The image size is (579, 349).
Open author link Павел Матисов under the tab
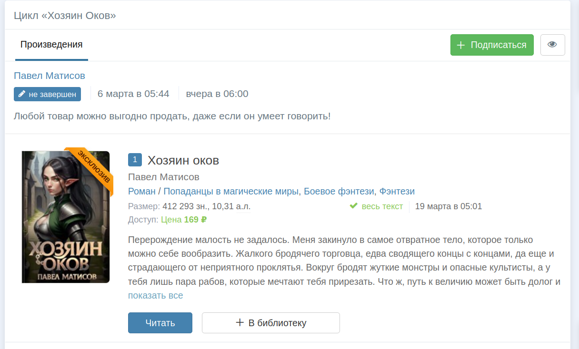click(50, 76)
